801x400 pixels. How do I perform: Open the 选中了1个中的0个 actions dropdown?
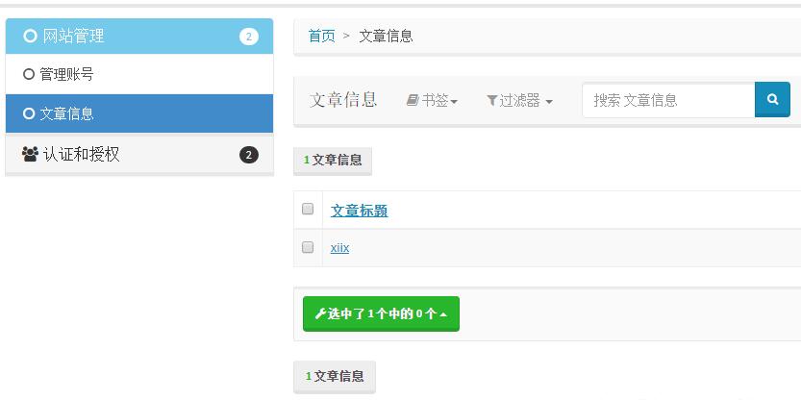tap(381, 313)
